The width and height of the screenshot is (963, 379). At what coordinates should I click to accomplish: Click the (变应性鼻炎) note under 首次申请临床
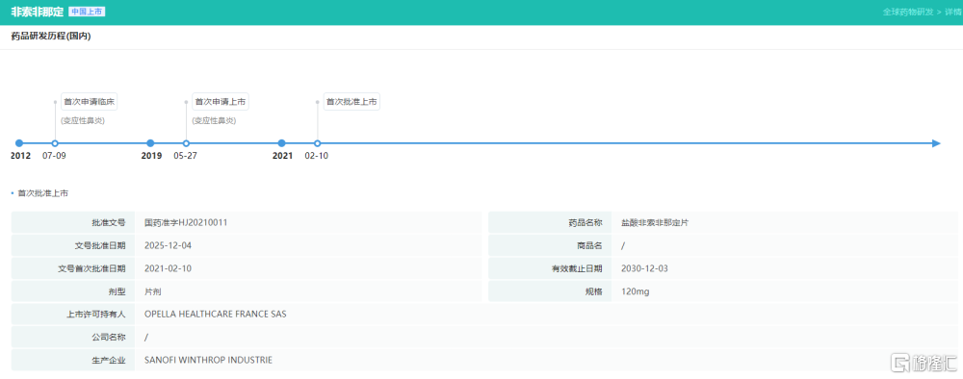pos(82,121)
